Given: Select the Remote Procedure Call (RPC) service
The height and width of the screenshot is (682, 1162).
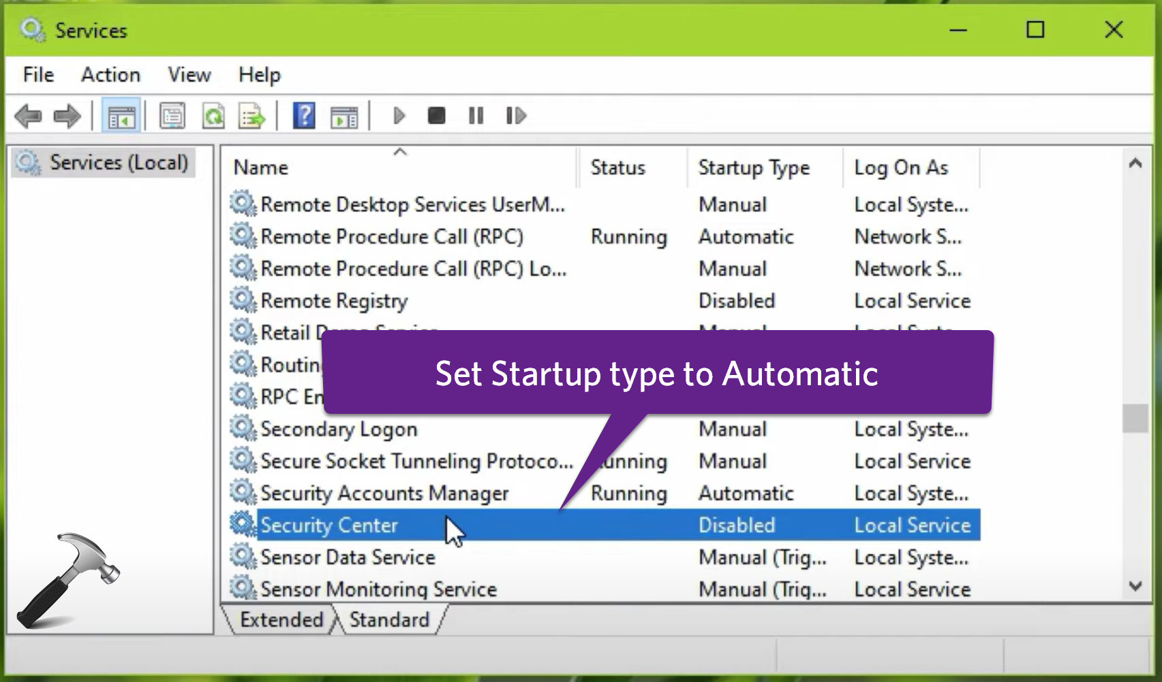Looking at the screenshot, I should [x=605, y=237].
